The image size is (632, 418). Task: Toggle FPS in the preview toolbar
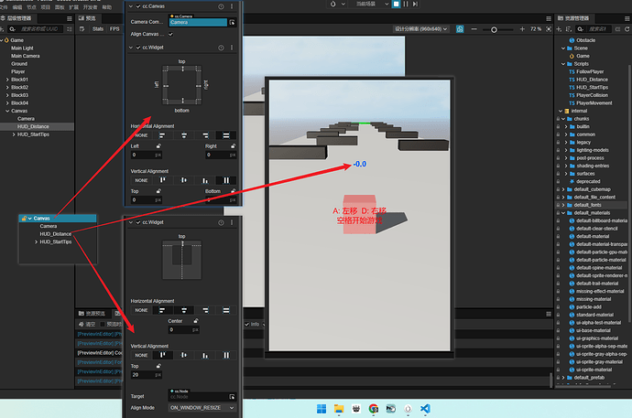pyautogui.click(x=114, y=29)
